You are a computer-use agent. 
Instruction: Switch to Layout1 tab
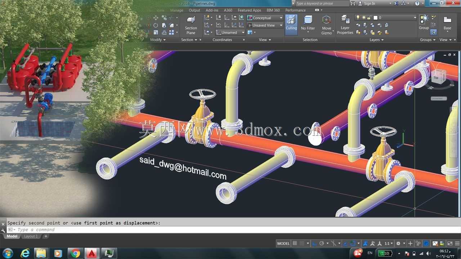pyautogui.click(x=31, y=236)
